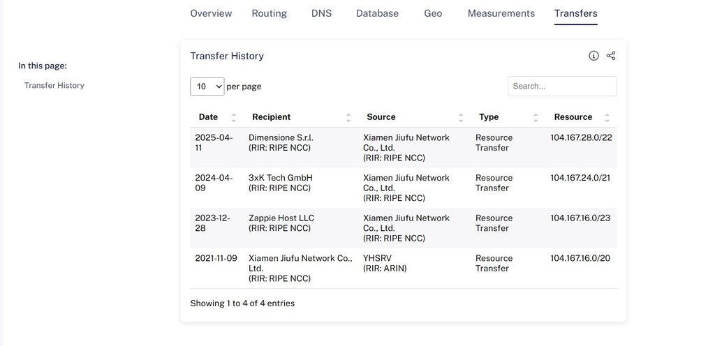The image size is (715, 346).
Task: Sort table by Type column arrows
Action: pos(536,117)
